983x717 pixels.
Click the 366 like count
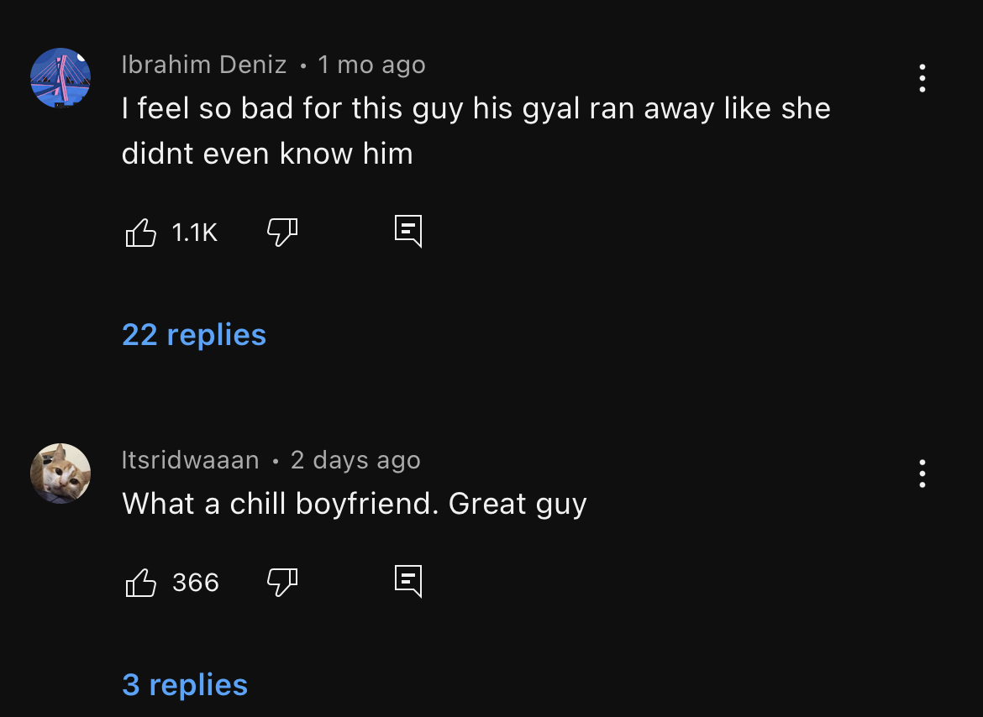click(x=196, y=583)
